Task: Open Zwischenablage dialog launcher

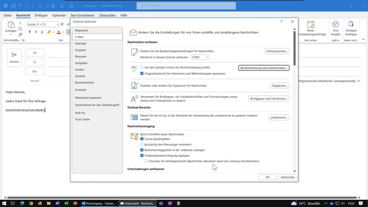Action: (x=23, y=40)
